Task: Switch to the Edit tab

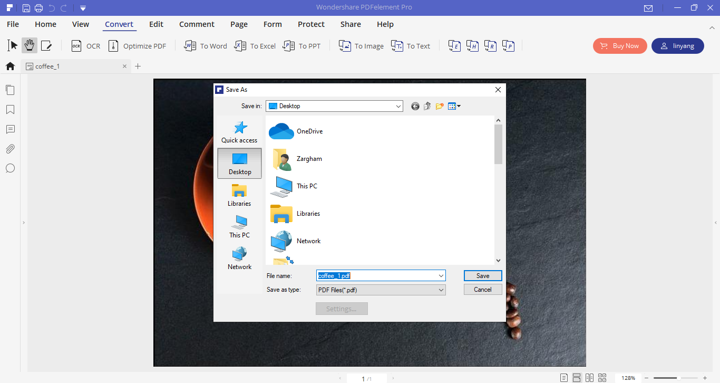Action: click(156, 24)
